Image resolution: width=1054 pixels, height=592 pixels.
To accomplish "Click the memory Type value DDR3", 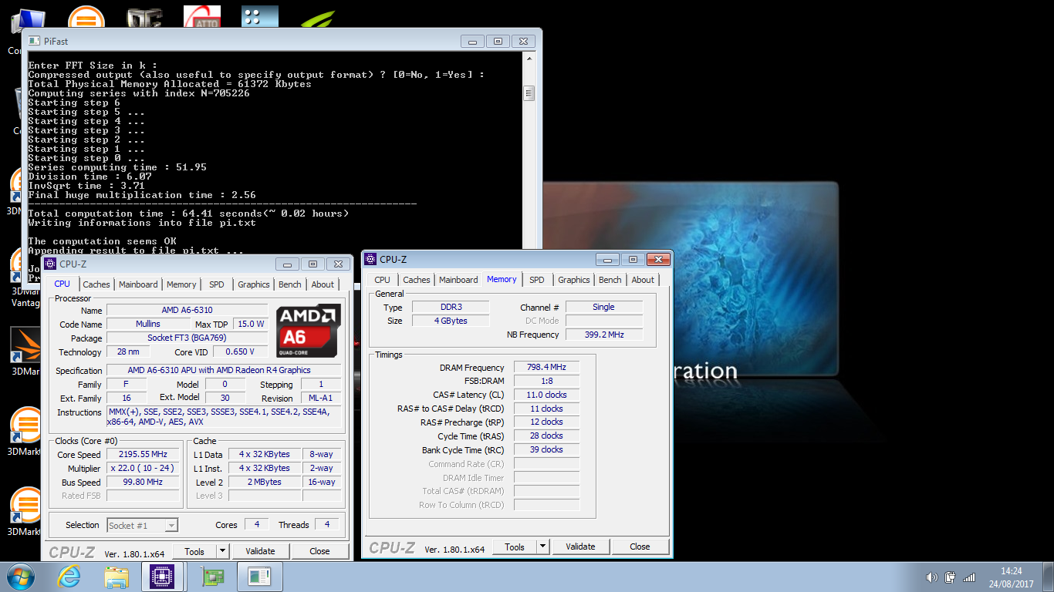I will (451, 307).
